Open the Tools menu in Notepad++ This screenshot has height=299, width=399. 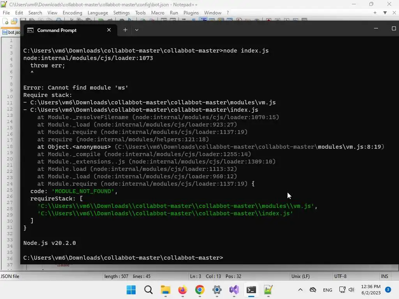click(x=140, y=13)
